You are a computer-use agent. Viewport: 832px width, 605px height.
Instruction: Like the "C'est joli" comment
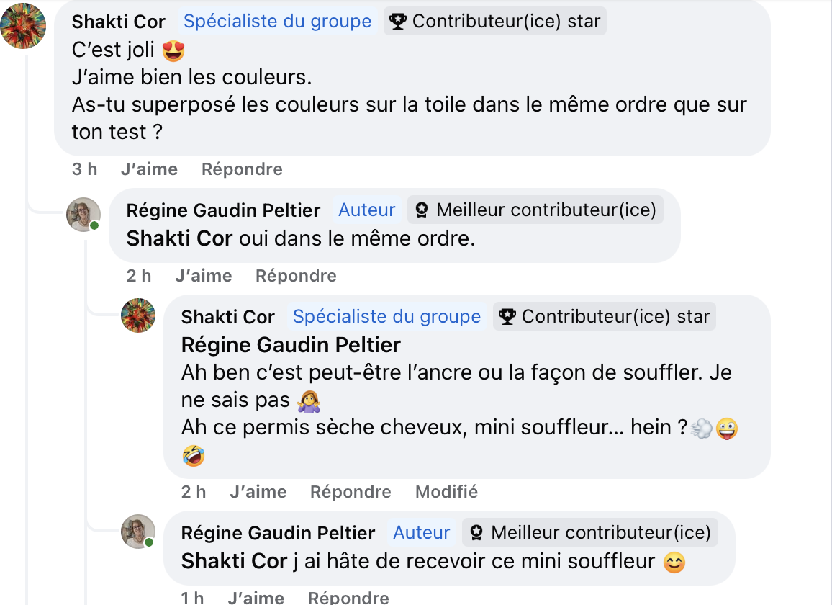[x=149, y=169]
